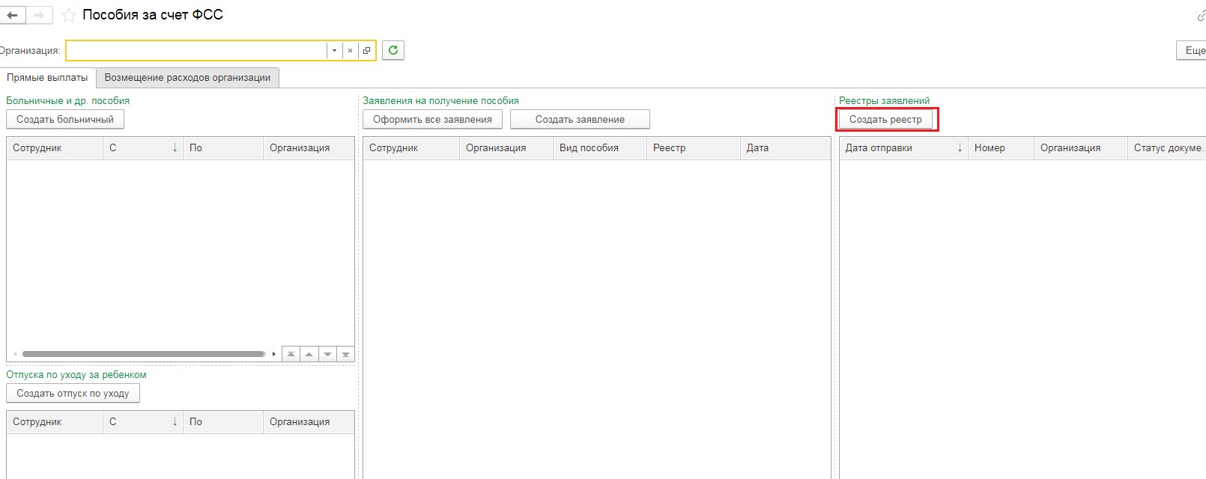Switch to Возмещение расходов организации tab
1206x479 pixels.
click(187, 77)
